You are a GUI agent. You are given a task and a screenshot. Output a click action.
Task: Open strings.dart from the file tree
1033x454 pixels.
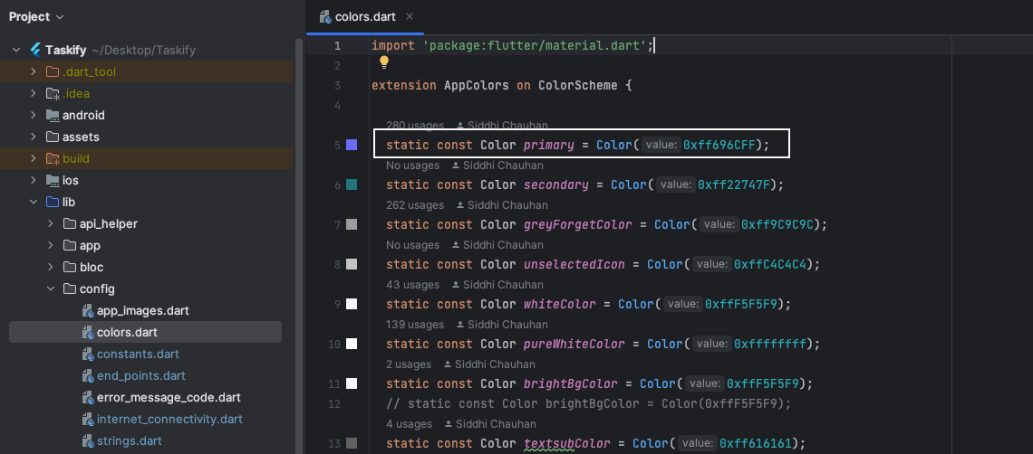click(x=130, y=440)
